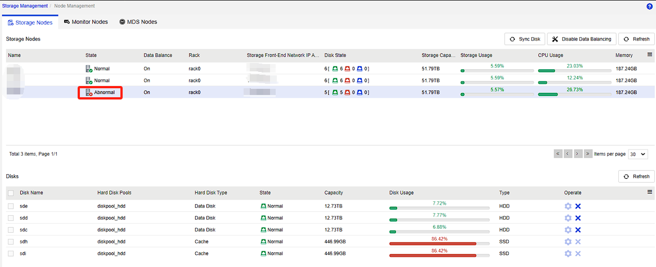Go to the next page arrow
This screenshot has height=267, width=656.
pyautogui.click(x=578, y=153)
